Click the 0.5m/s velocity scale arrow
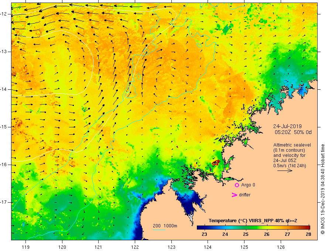325x251 pixels. tap(285, 171)
